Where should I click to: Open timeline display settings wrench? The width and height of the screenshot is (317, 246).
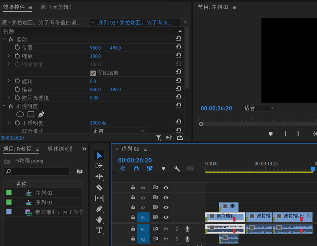(x=177, y=169)
